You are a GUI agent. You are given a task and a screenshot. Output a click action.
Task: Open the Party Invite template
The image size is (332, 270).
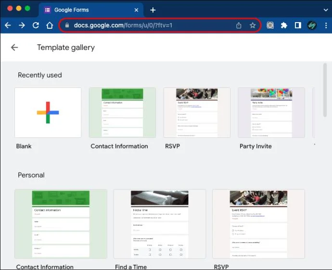[x=271, y=113]
